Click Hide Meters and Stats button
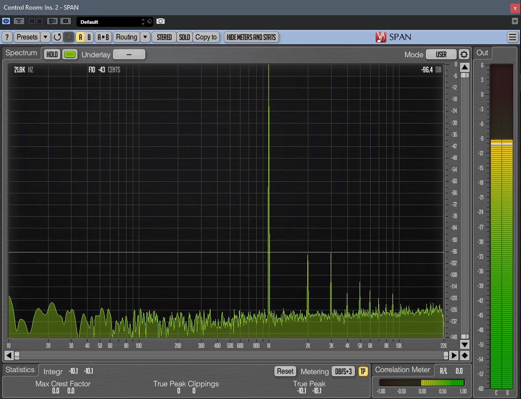521x399 pixels. tap(251, 37)
